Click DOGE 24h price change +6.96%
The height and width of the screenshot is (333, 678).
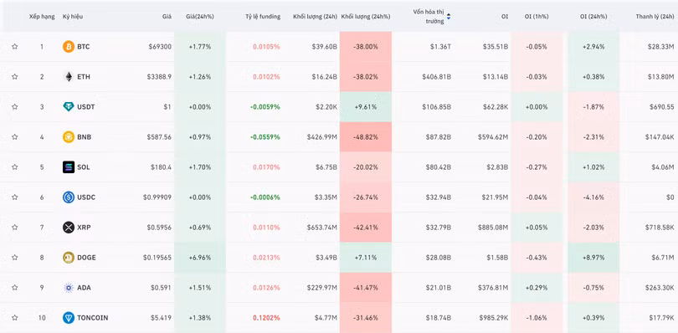click(200, 258)
